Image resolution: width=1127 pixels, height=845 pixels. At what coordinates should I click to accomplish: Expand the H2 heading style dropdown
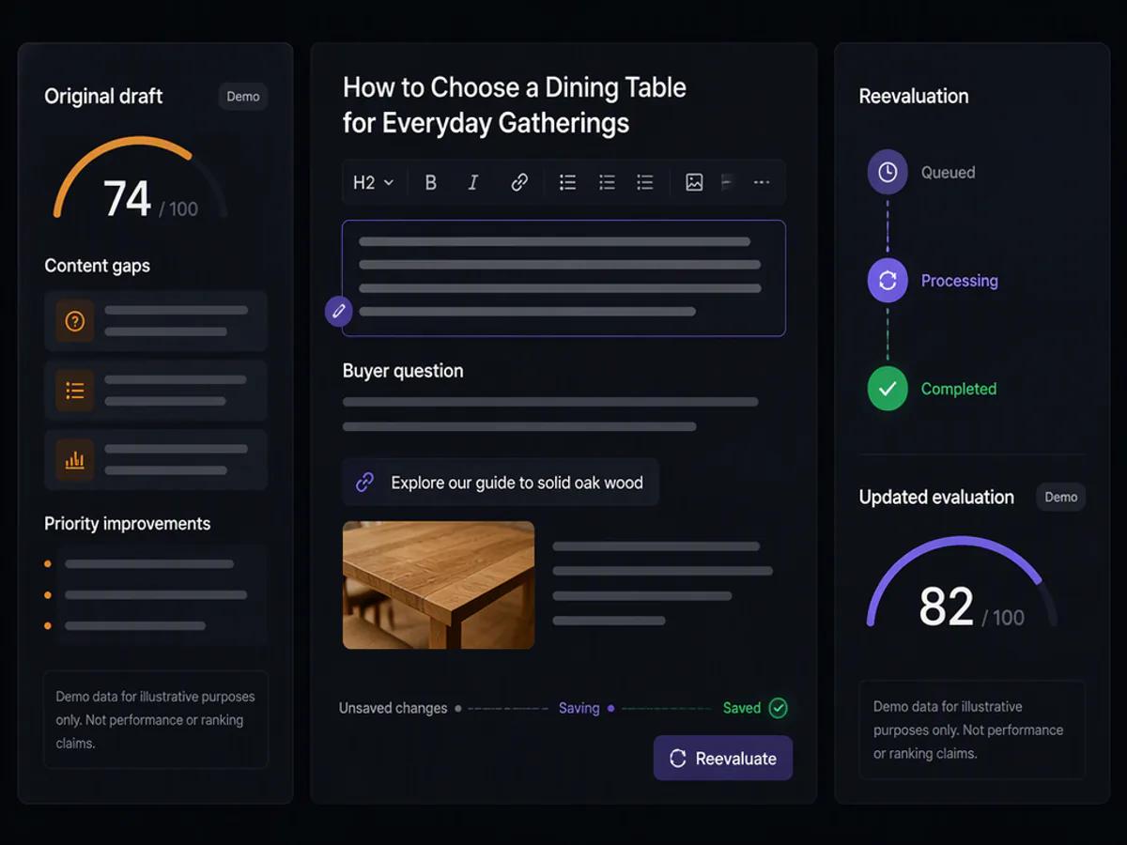point(373,182)
